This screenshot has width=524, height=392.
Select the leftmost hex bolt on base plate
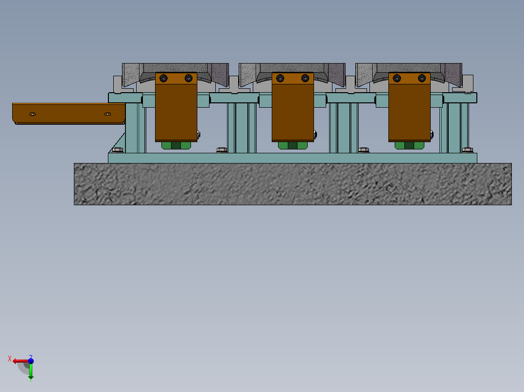click(x=118, y=150)
